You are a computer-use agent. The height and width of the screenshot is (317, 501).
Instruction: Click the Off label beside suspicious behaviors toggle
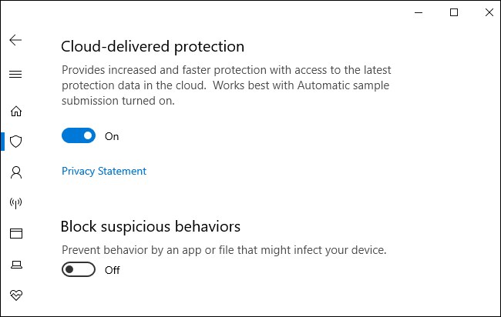click(113, 270)
